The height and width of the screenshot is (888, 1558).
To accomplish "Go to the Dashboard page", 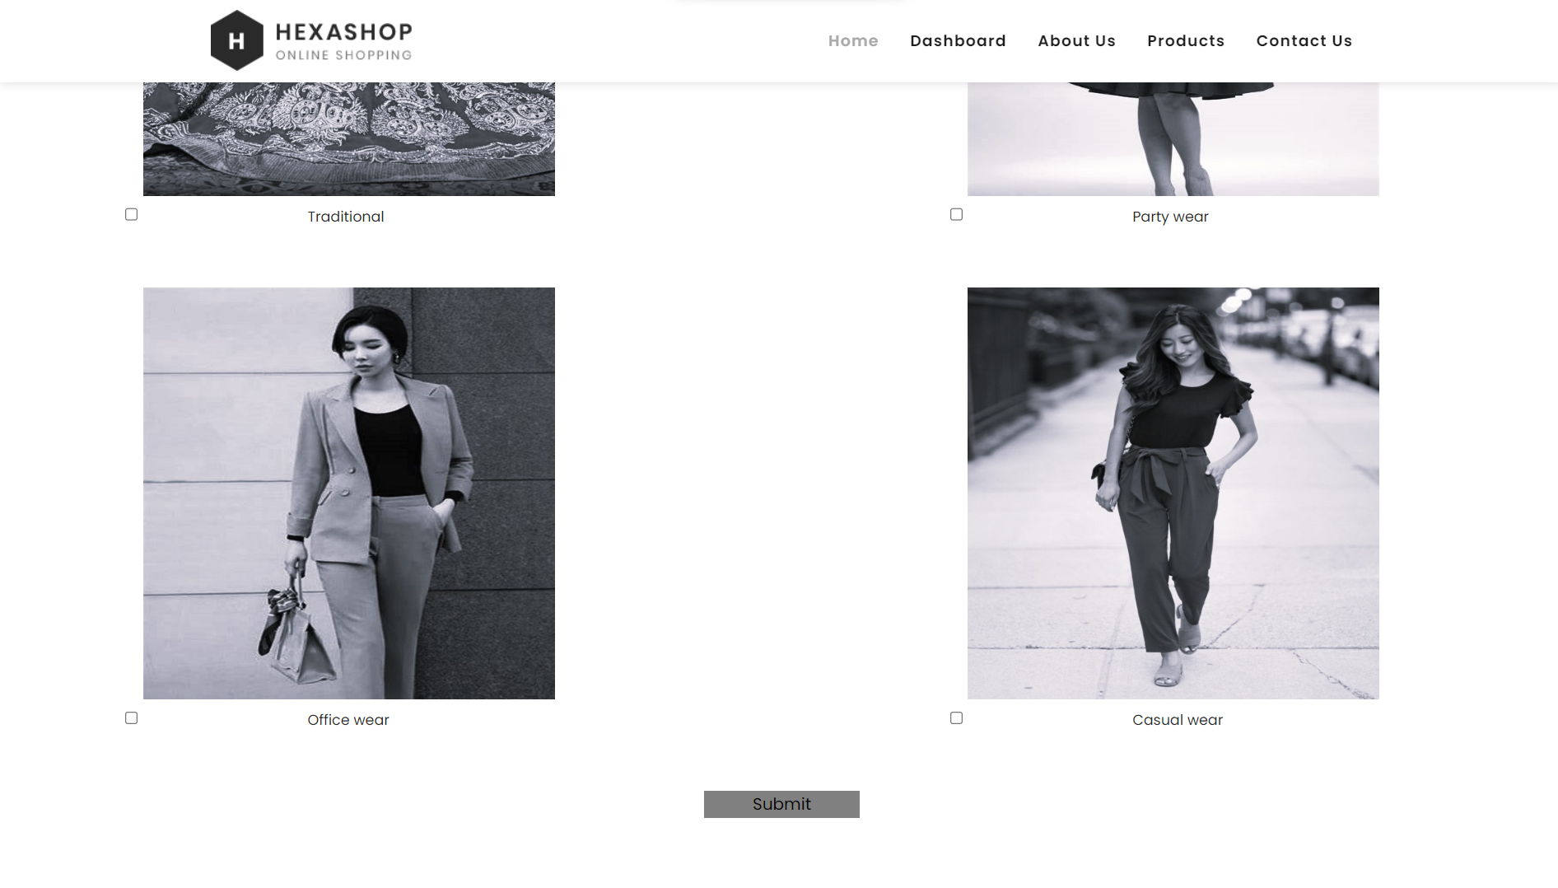I will [x=958, y=40].
